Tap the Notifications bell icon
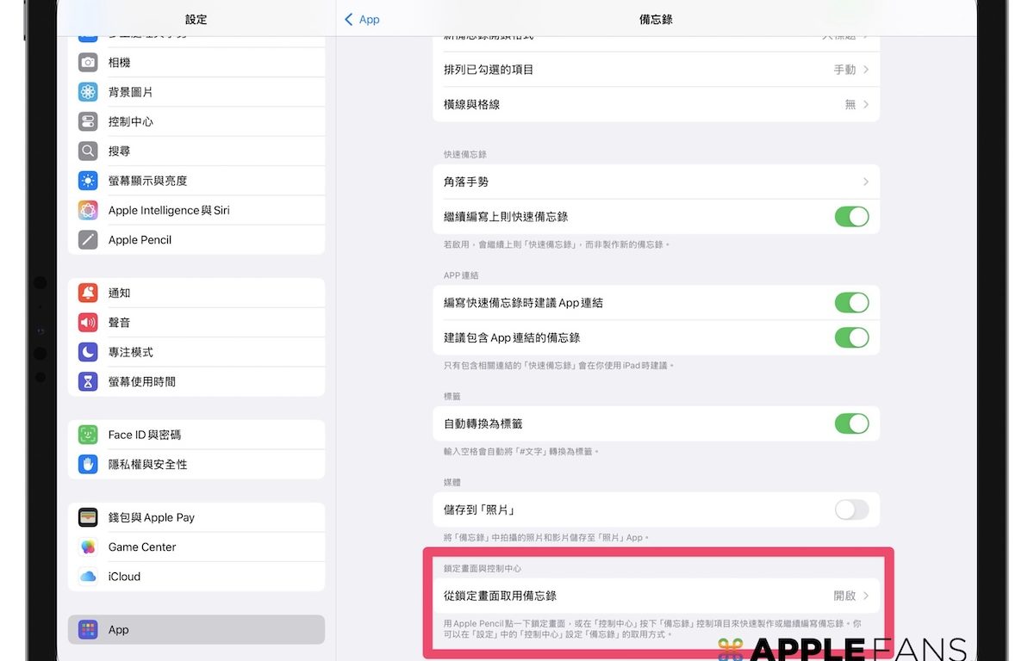 pyautogui.click(x=88, y=293)
